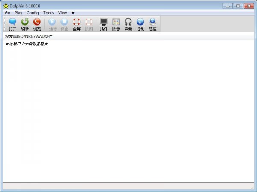Open 控制 (Controller) globe icon

point(140,22)
